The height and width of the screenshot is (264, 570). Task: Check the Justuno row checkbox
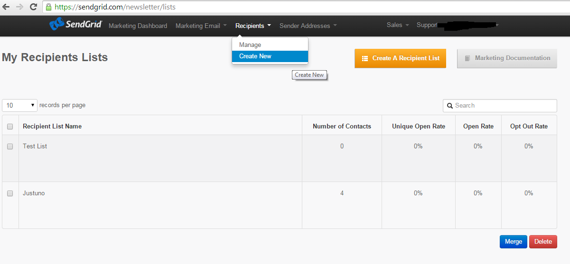pos(10,193)
